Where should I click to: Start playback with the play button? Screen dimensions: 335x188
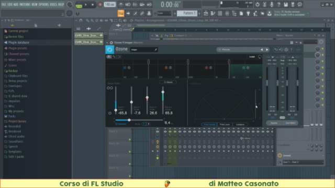86,5
